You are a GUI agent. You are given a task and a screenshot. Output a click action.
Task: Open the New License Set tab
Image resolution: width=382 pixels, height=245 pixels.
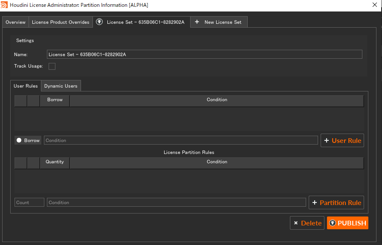219,22
